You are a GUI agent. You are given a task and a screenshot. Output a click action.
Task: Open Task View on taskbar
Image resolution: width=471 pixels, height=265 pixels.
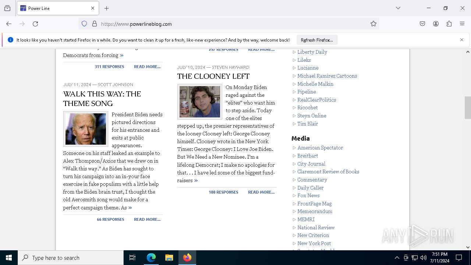(x=132, y=258)
